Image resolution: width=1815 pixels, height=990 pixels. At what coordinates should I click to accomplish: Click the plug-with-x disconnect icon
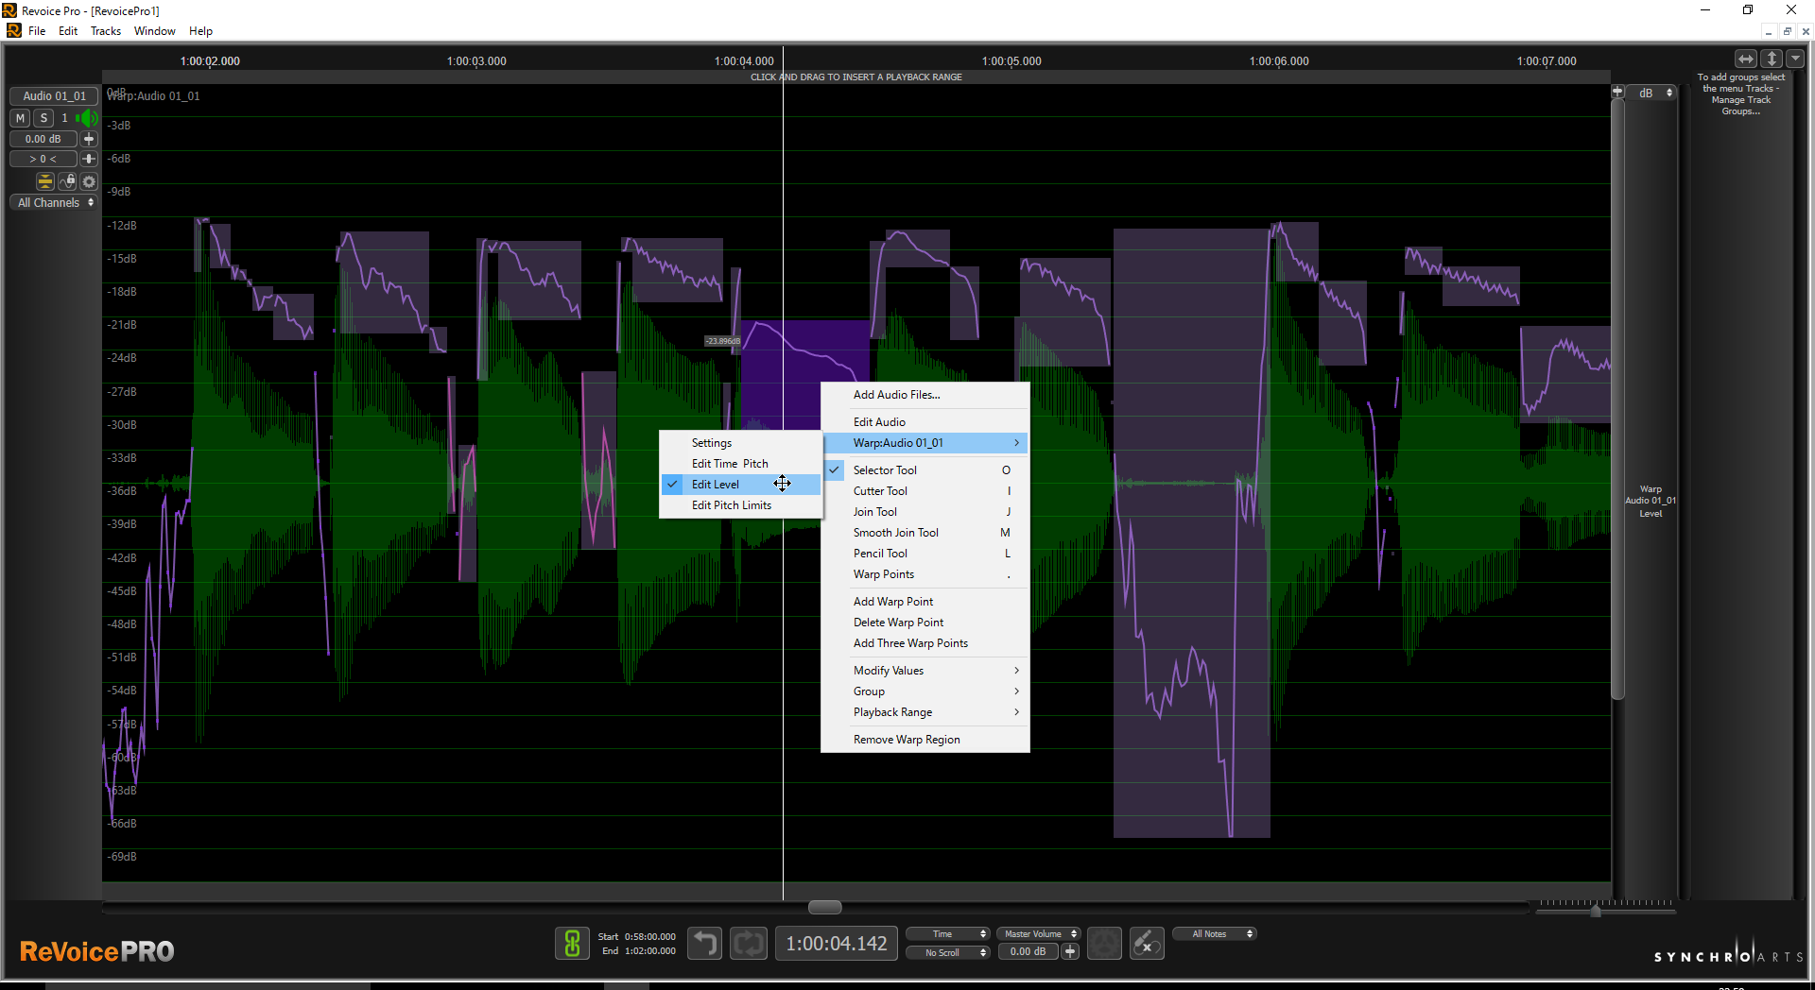click(1147, 943)
